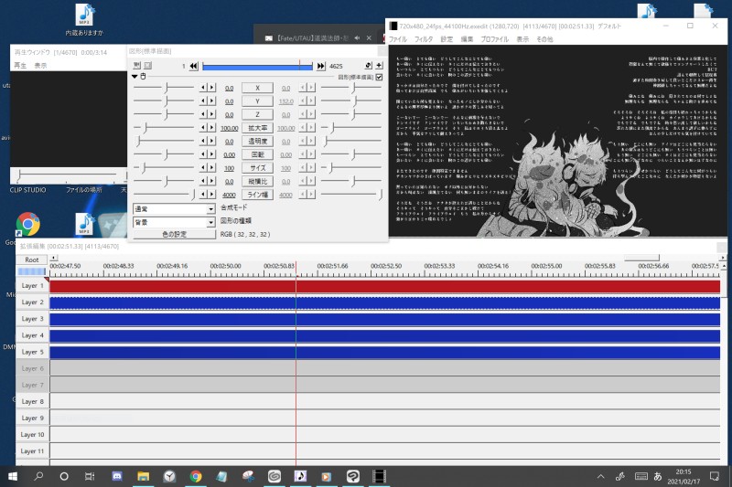Click the 透明度 parameter button

(257, 142)
